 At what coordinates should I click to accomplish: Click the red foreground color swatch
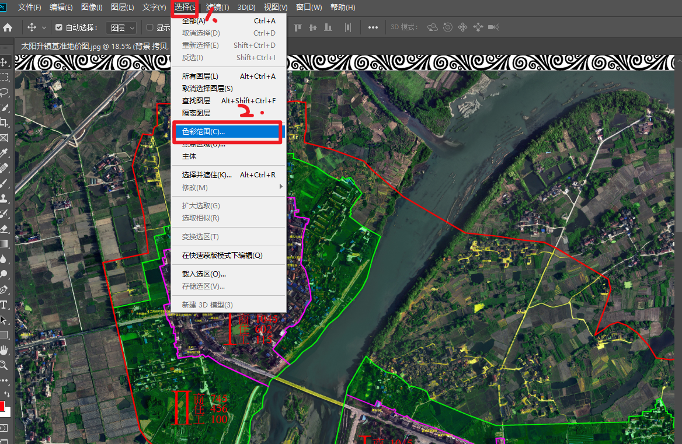tap(2, 405)
